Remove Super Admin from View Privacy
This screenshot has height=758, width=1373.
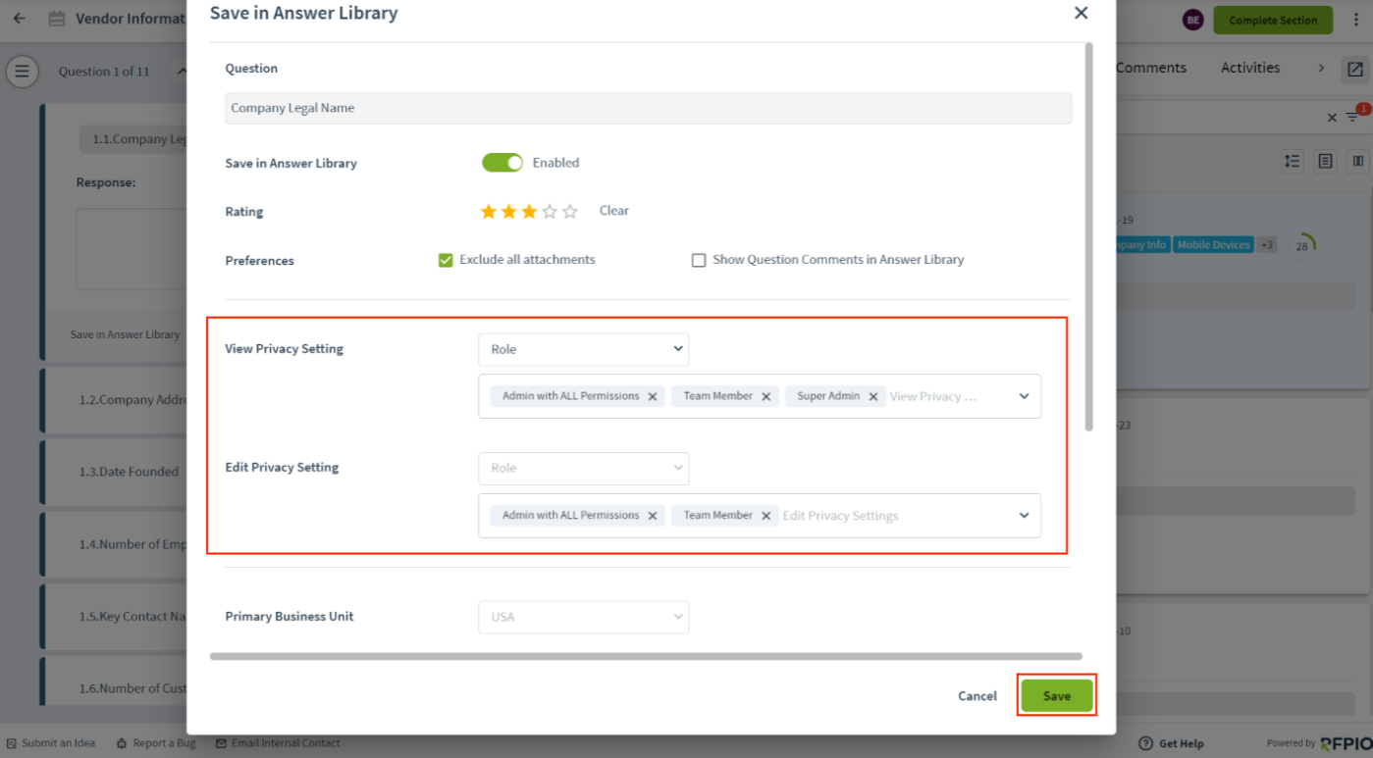[872, 396]
